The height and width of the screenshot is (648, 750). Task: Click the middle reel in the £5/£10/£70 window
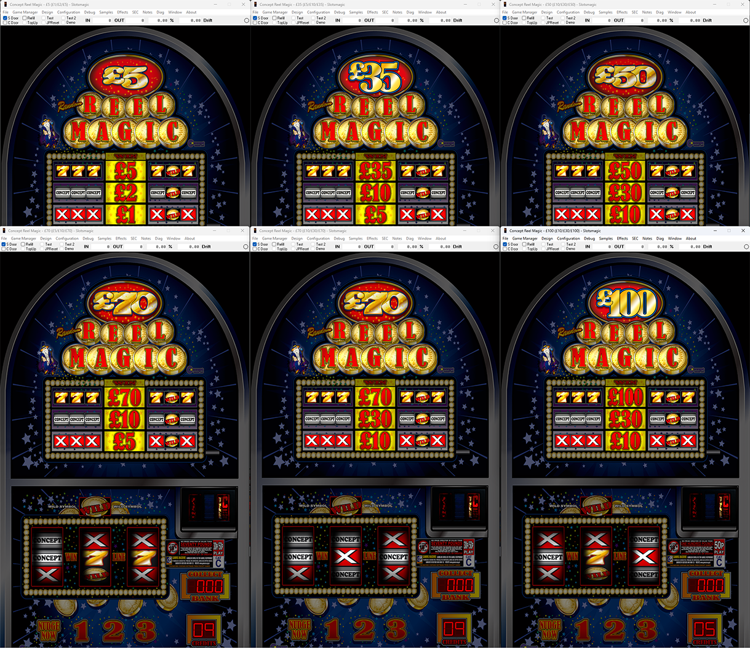tap(95, 556)
